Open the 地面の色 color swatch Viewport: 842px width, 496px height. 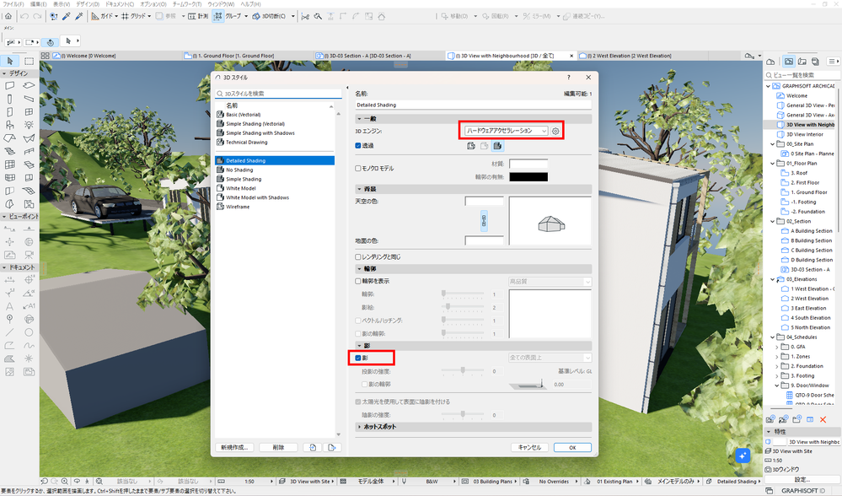(x=484, y=240)
